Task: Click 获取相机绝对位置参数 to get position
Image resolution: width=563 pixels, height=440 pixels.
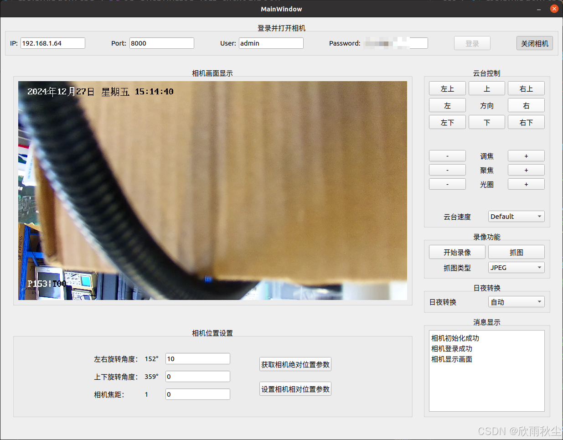Action: point(295,364)
